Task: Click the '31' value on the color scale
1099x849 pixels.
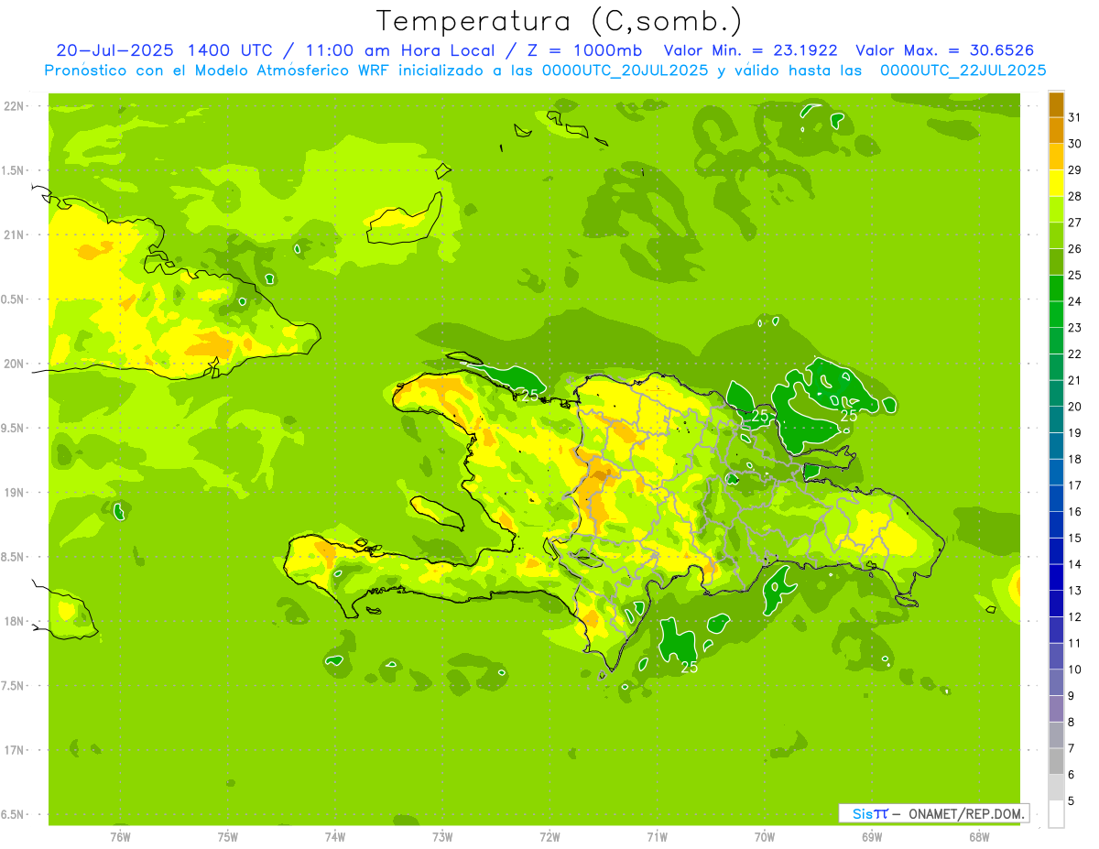Action: tap(1075, 117)
